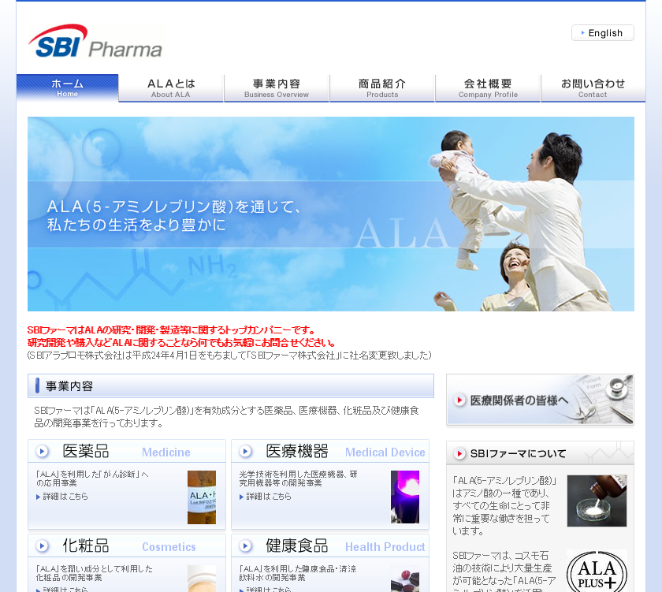This screenshot has height=592, width=662.
Task: Click the ALA PLUS round logo
Action: click(x=597, y=572)
